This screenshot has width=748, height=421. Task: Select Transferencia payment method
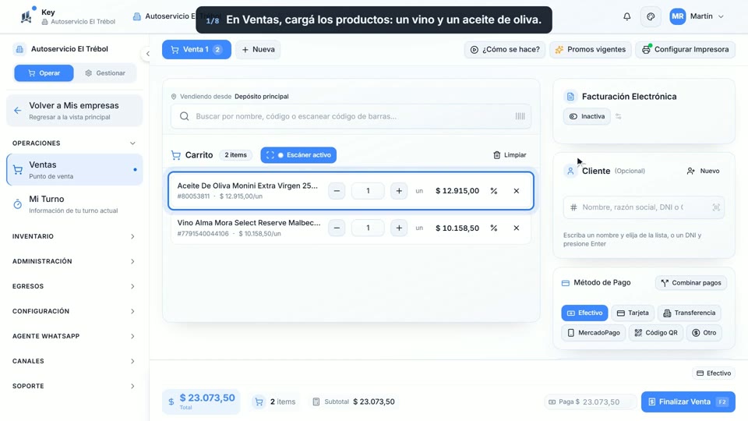coord(690,313)
